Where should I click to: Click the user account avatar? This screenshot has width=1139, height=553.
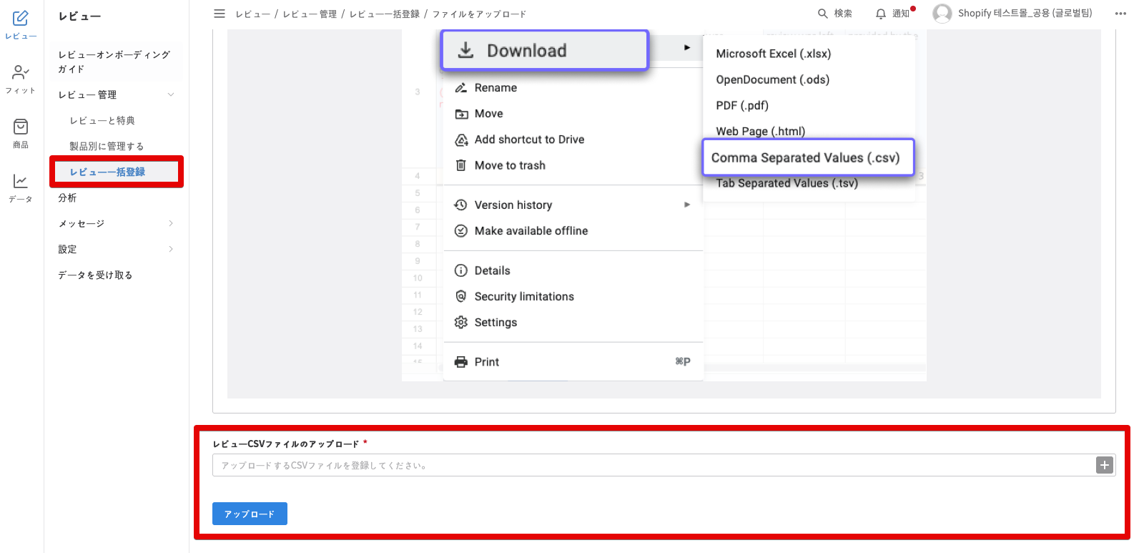point(942,14)
